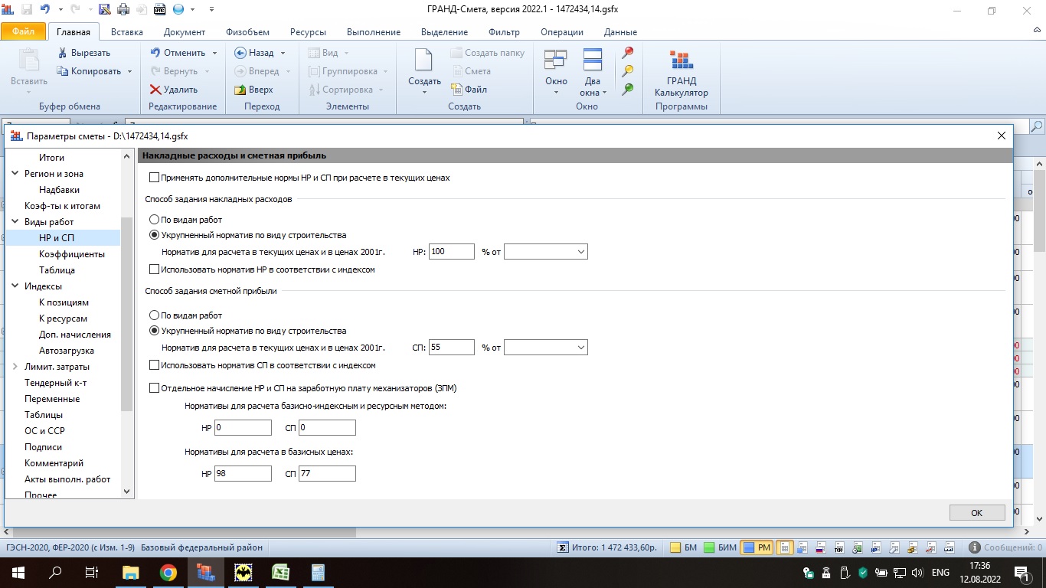Click the СП field containing 55
The height and width of the screenshot is (588, 1046).
452,348
